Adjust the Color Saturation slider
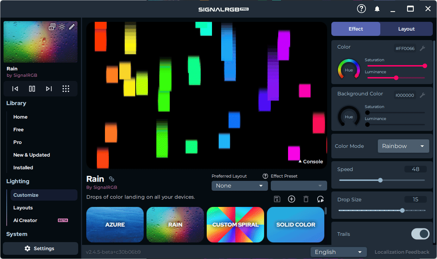Viewport: 437px width, 259px height. 396,66
